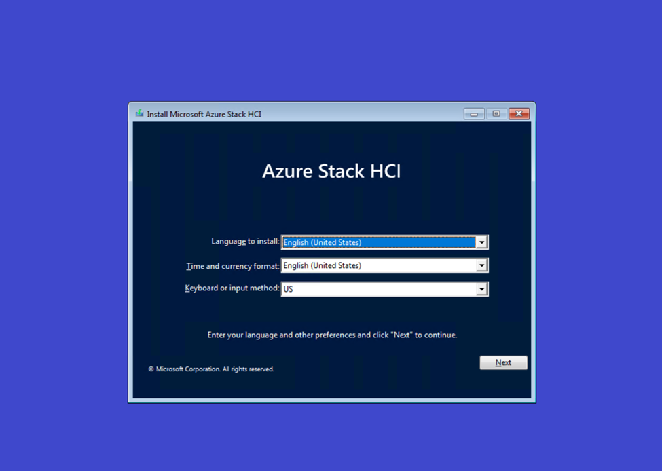Image resolution: width=662 pixels, height=471 pixels.
Task: Click the "Language to install:" label
Action: point(245,241)
